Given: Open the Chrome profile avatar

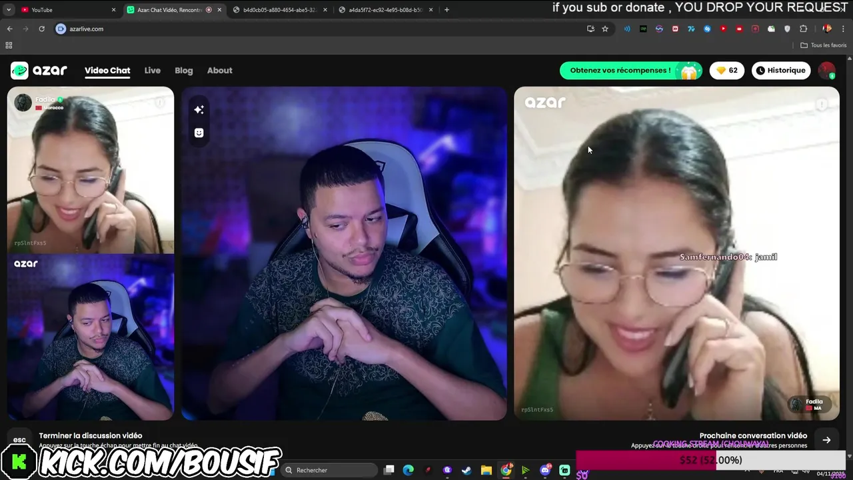Looking at the screenshot, I should point(827,29).
